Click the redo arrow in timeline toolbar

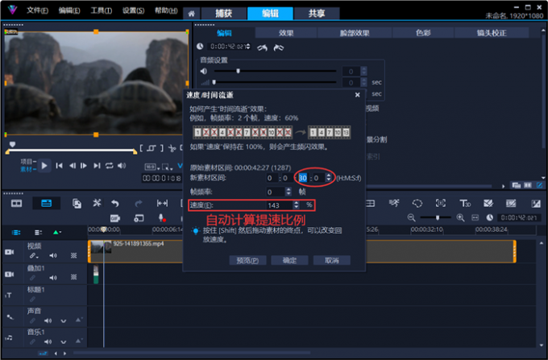(x=139, y=203)
